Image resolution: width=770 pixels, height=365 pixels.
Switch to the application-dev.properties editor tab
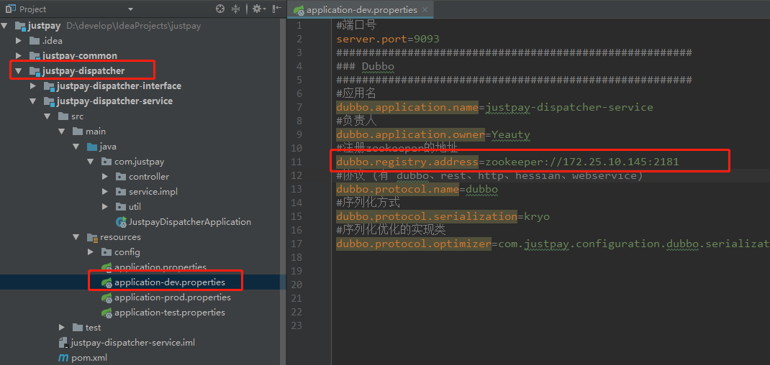click(x=361, y=10)
